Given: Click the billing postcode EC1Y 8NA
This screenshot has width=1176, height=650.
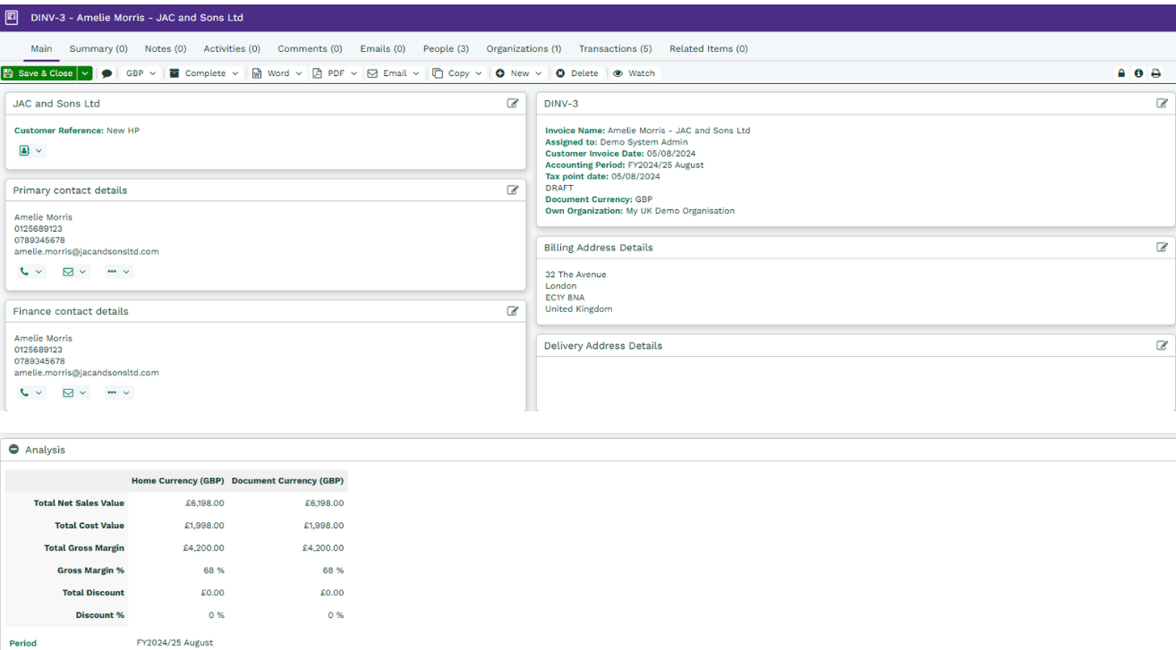Looking at the screenshot, I should (565, 298).
